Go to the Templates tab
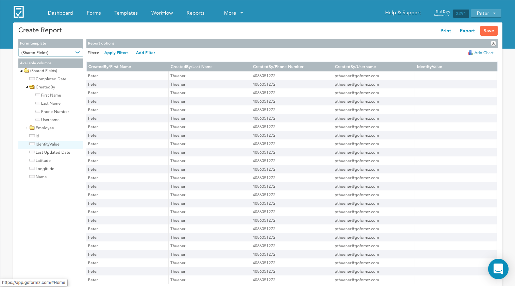Screen dimensions: 515x287 [126, 13]
